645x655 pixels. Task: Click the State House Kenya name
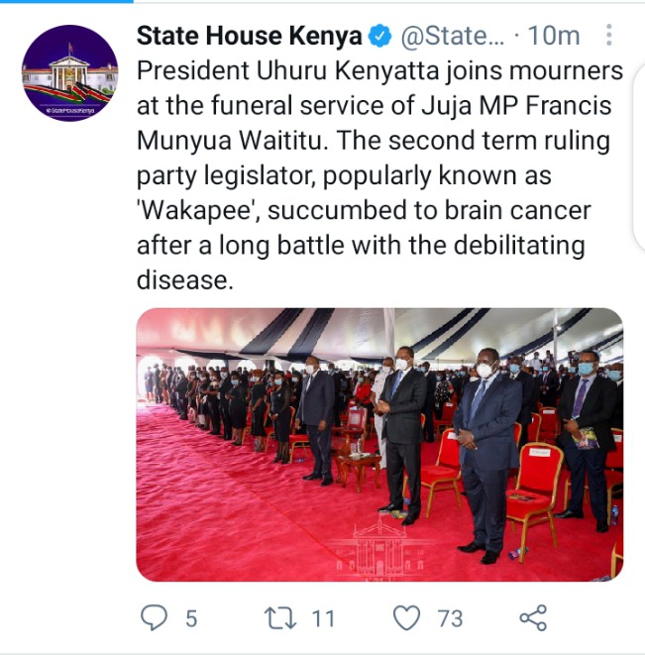click(250, 36)
